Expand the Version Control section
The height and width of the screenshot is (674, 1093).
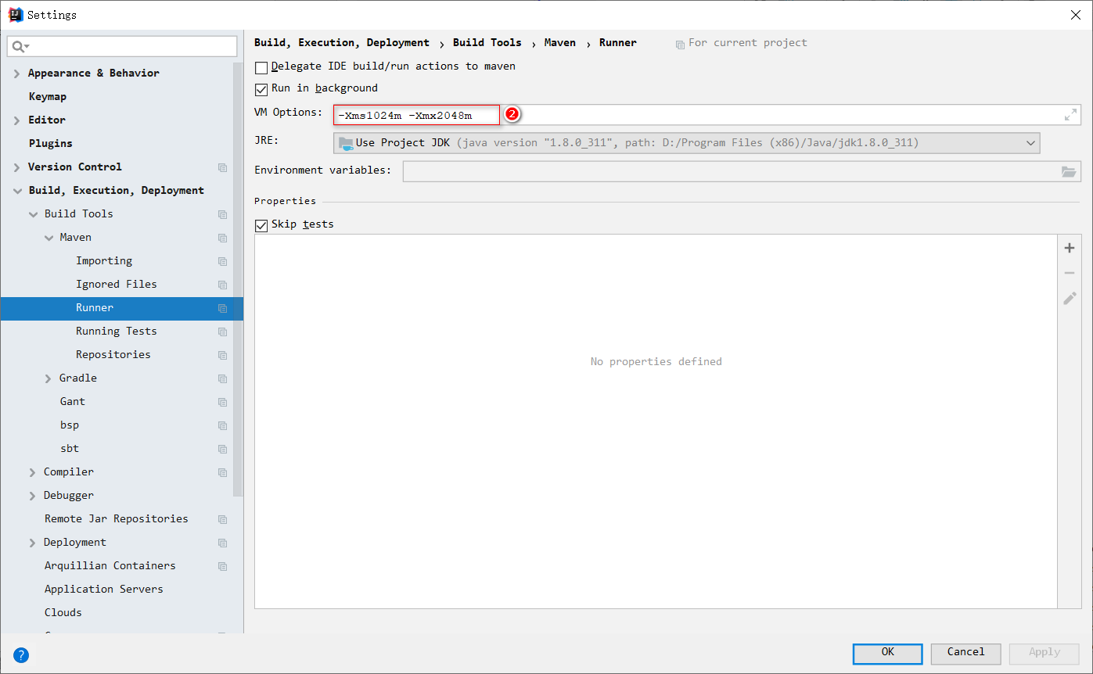pos(17,167)
